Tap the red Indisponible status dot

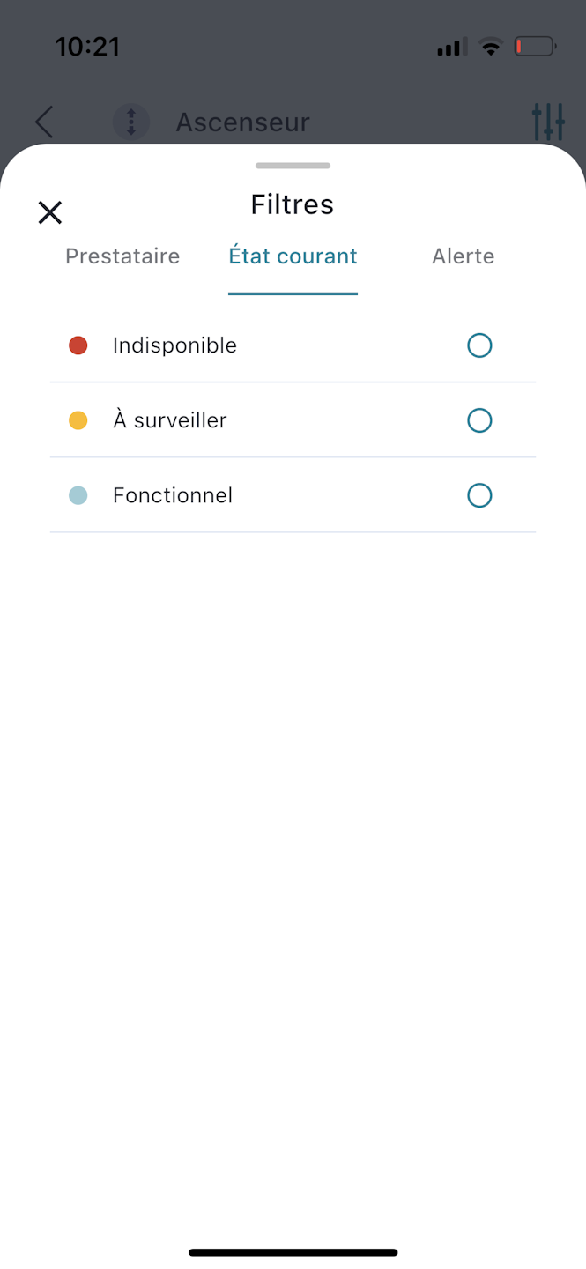[78, 345]
